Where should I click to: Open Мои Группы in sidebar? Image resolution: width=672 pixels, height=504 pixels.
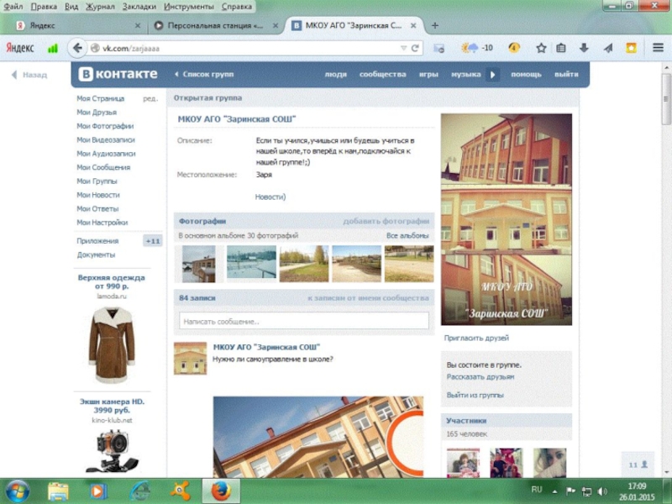(97, 181)
